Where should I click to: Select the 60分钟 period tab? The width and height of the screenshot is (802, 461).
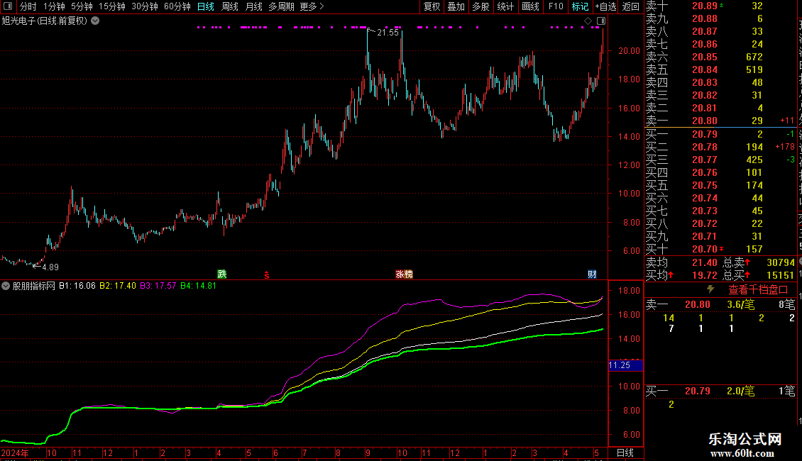tap(177, 6)
